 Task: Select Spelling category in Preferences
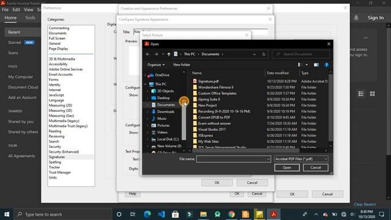[55, 162]
